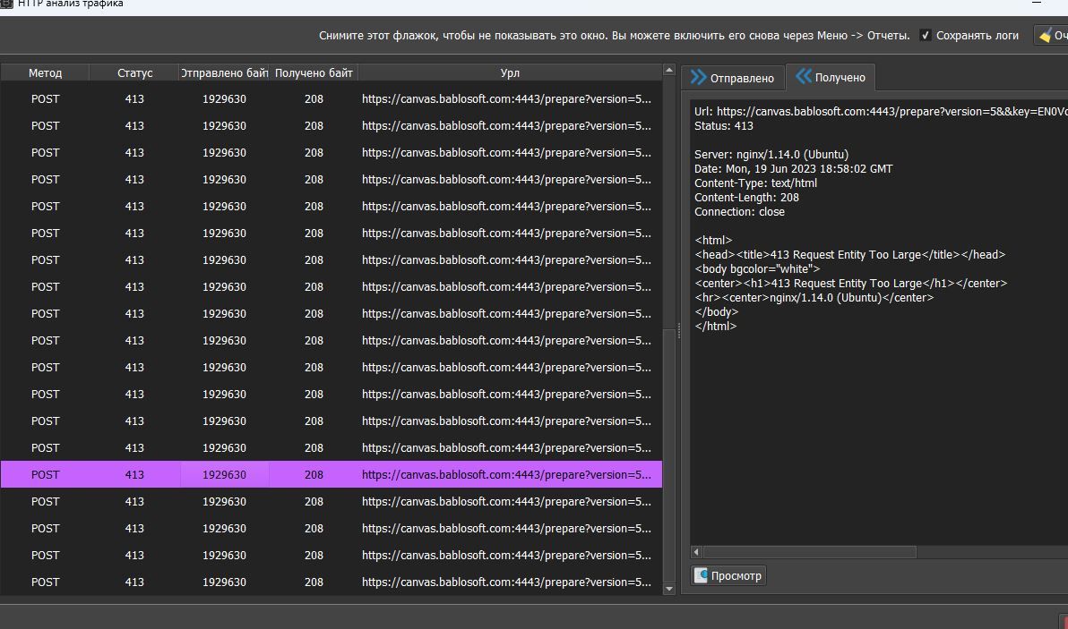
Task: Click the blue double-arrow icon on Получено tab
Action: pyautogui.click(x=805, y=77)
